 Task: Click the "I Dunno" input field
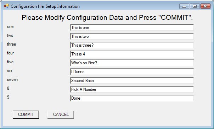[132, 72]
